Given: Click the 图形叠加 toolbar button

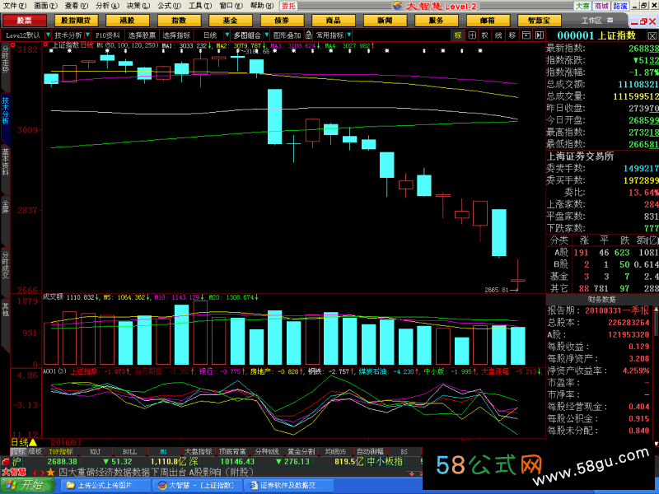Looking at the screenshot, I should pyautogui.click(x=287, y=35).
